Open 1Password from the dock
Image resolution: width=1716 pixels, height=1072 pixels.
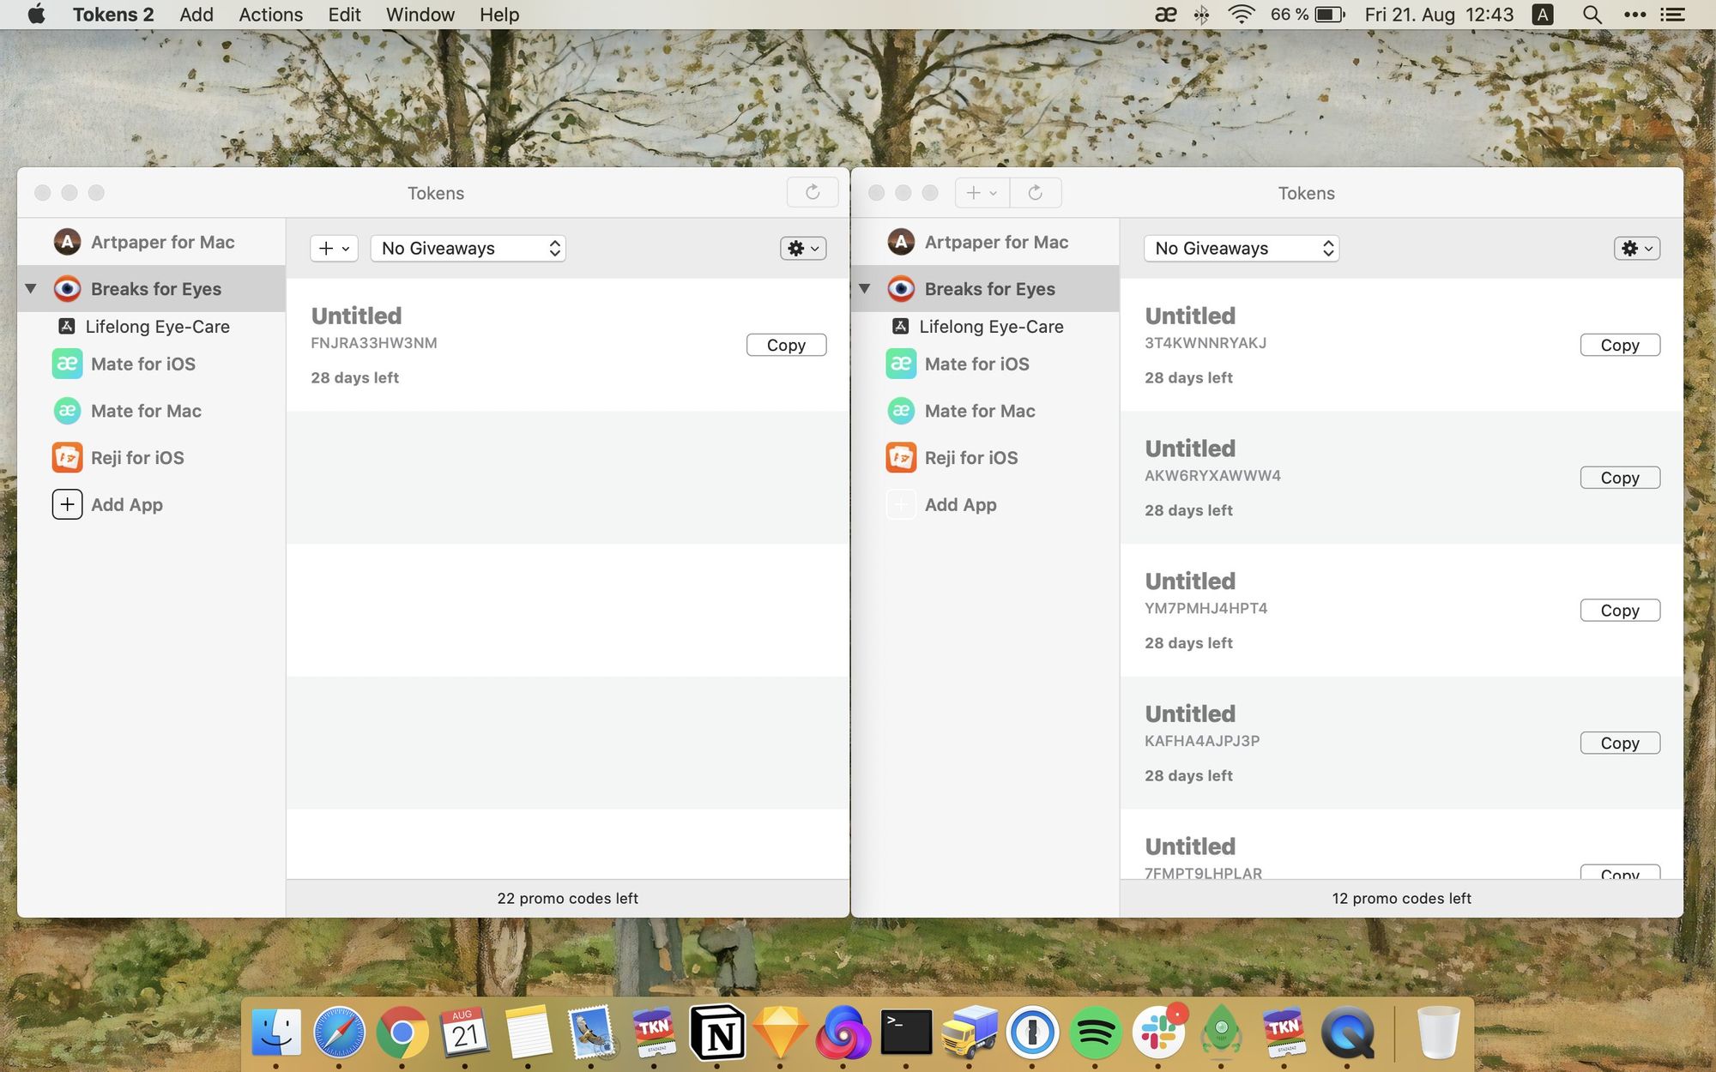[1032, 1033]
